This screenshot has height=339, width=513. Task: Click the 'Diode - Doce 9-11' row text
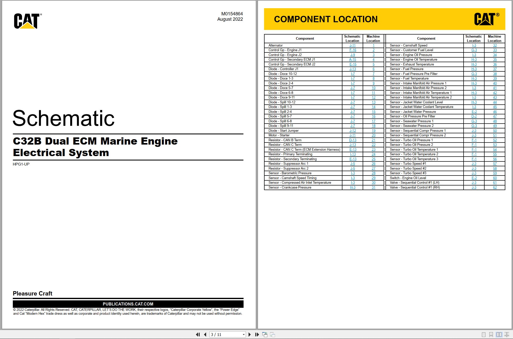(x=281, y=97)
